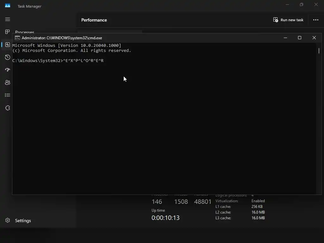Close the Task Manager window
This screenshot has height=243, width=324.
[316, 4]
